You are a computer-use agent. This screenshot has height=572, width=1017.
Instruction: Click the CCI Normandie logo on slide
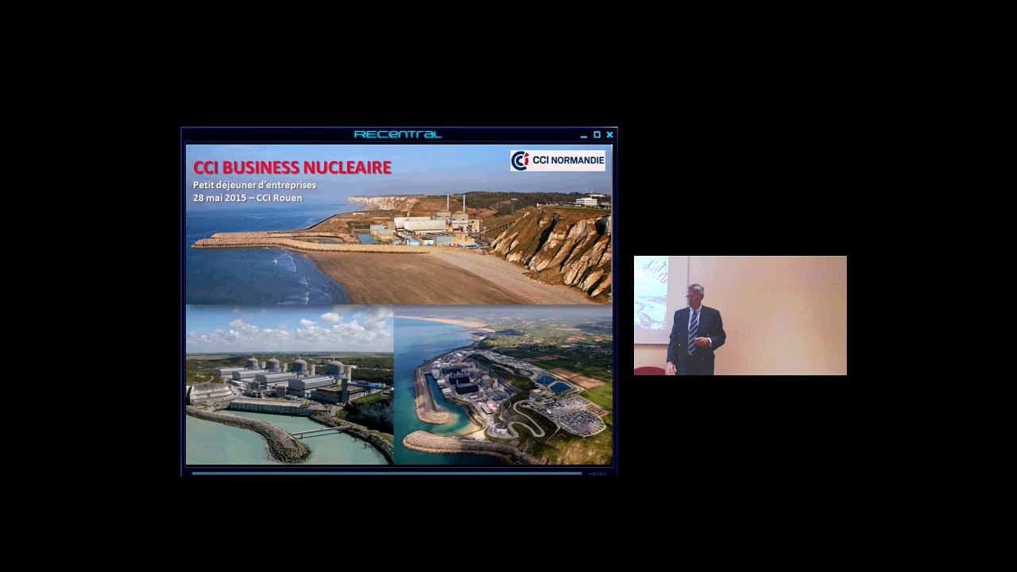coord(558,160)
